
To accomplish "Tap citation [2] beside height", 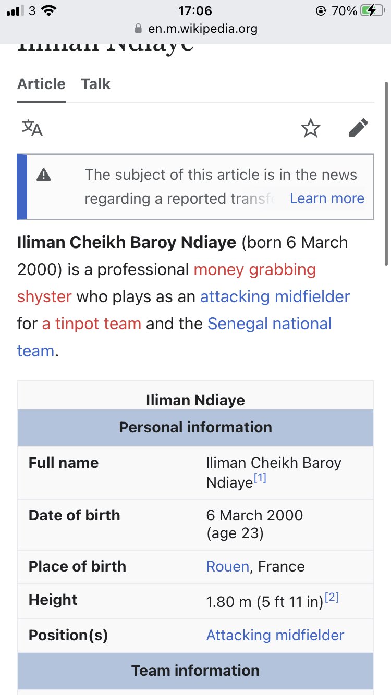I will point(332,598).
